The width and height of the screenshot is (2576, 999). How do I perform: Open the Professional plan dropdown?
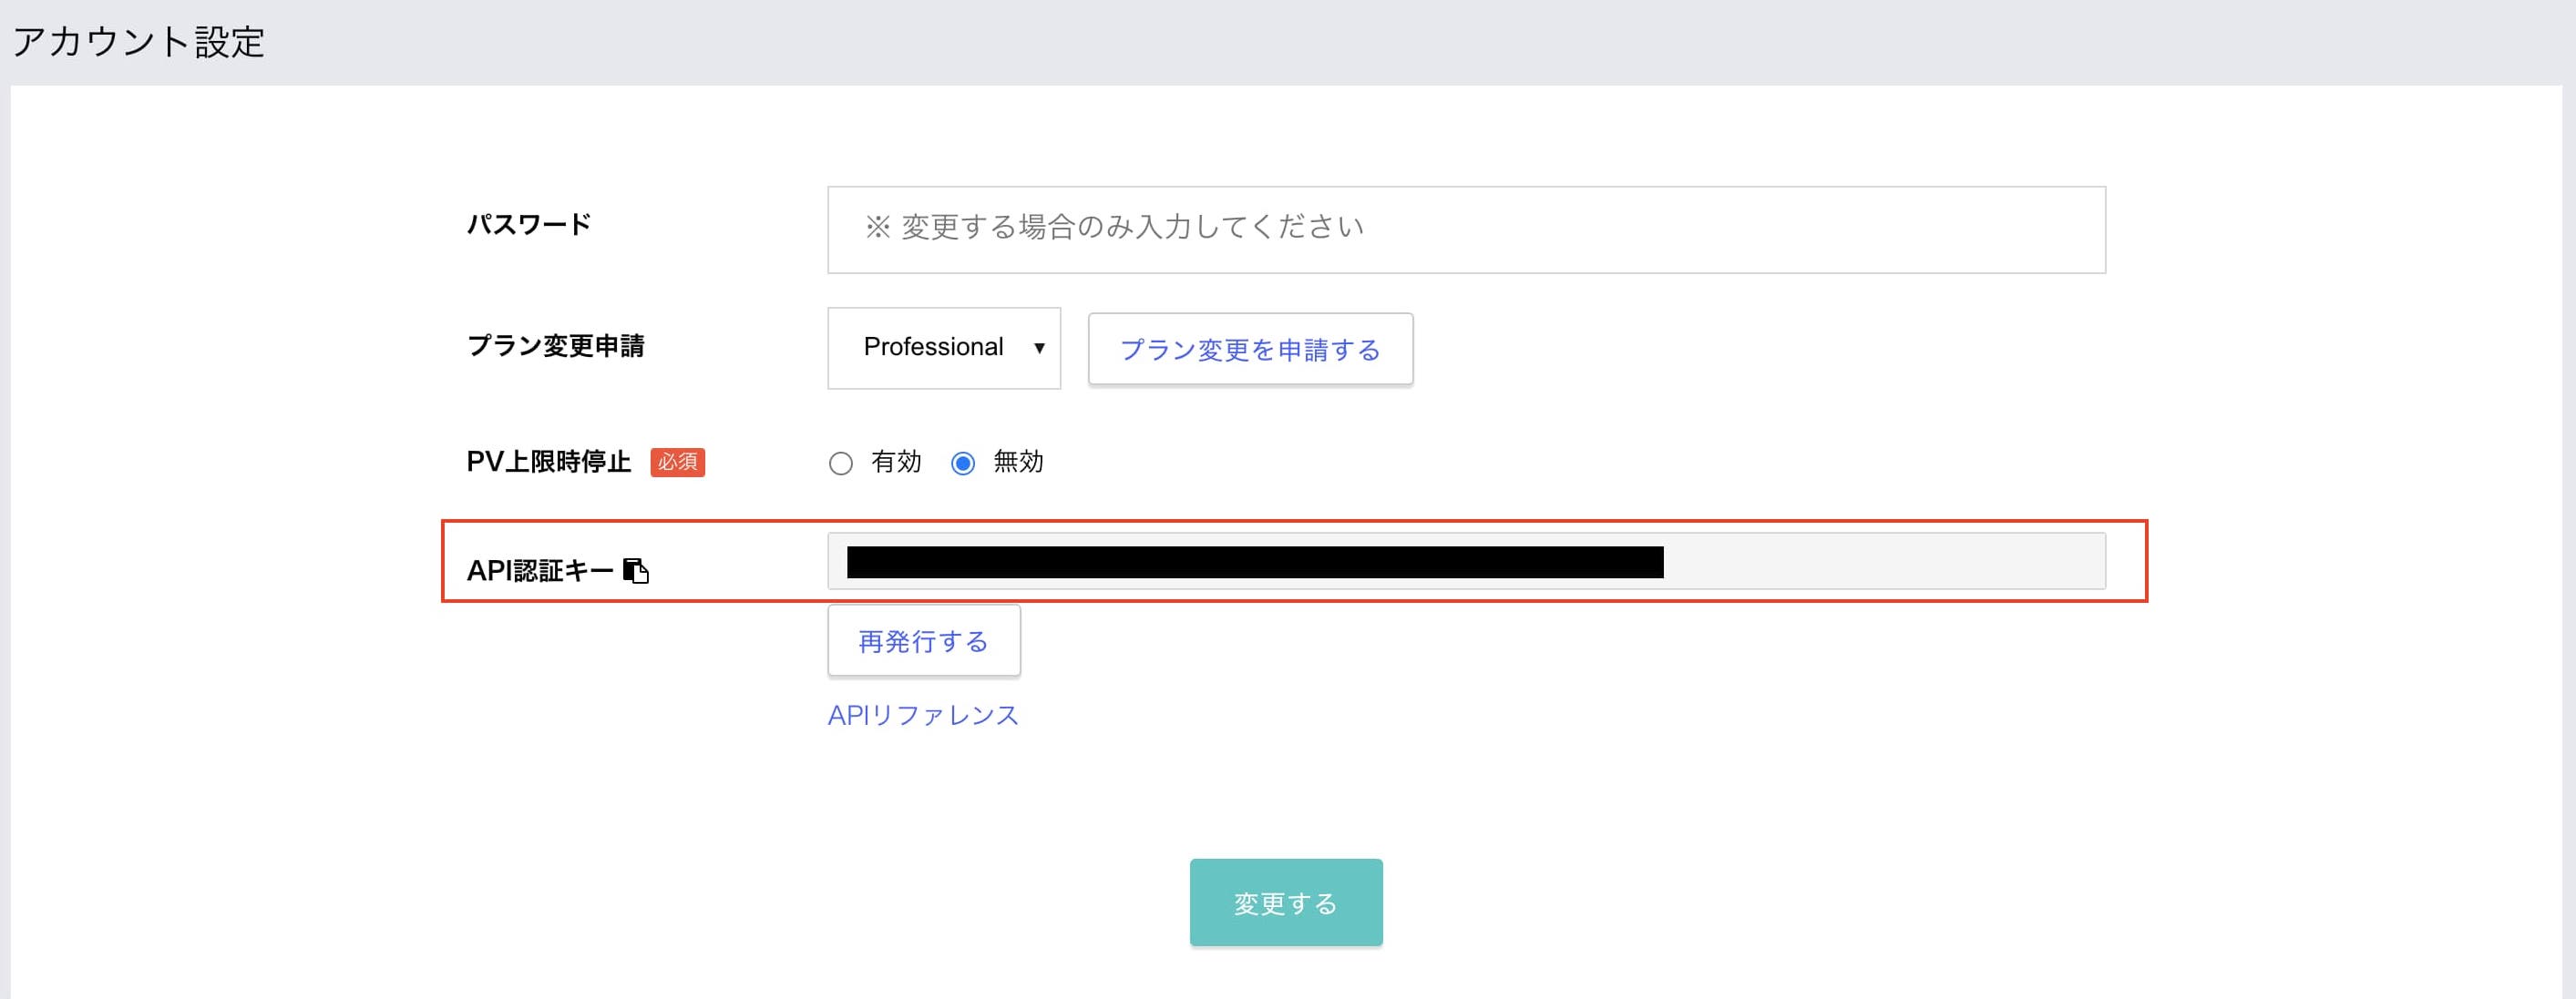pyautogui.click(x=944, y=348)
